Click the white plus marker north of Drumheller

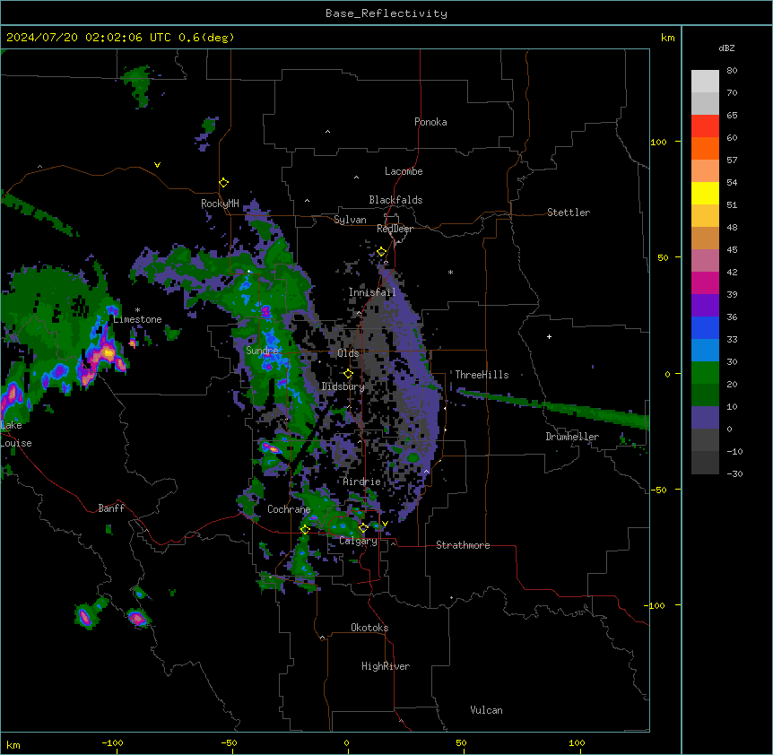coord(549,336)
